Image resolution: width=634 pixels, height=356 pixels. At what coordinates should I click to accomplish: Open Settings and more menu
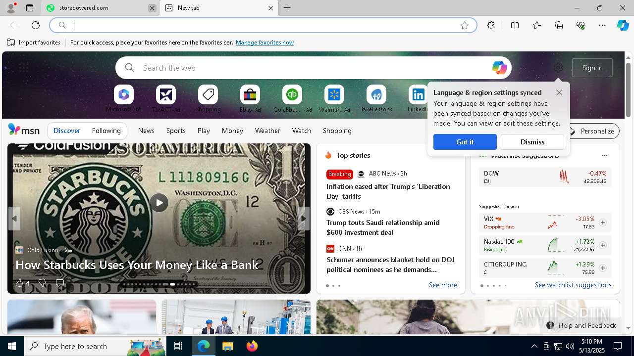click(x=602, y=25)
